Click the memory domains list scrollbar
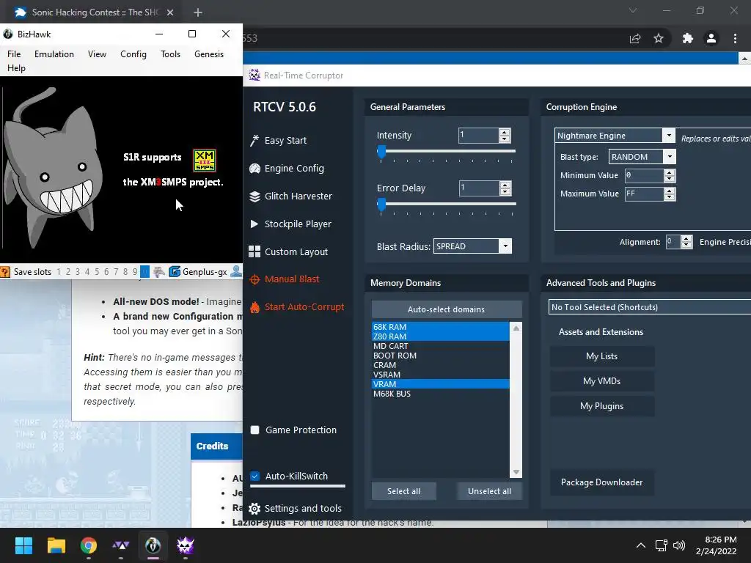This screenshot has width=751, height=563. pyautogui.click(x=516, y=400)
